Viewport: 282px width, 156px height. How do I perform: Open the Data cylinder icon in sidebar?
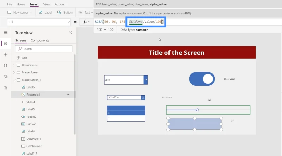point(6,65)
